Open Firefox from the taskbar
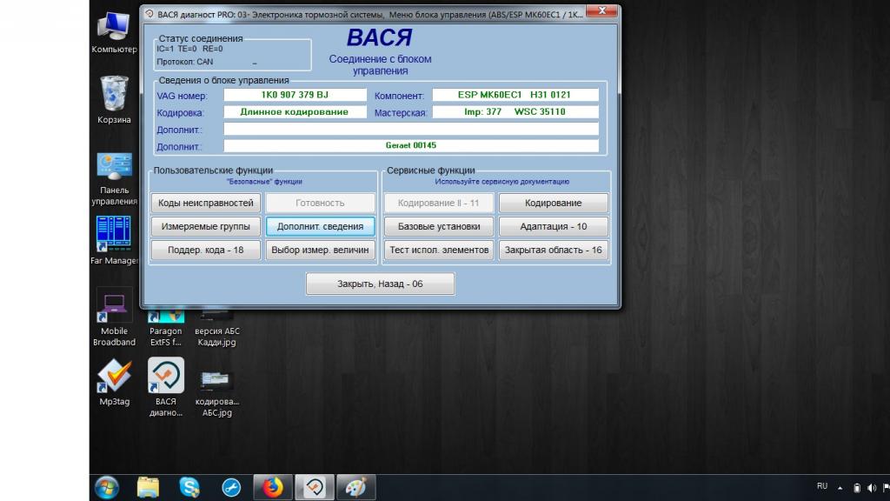This screenshot has width=890, height=501. coord(272,487)
